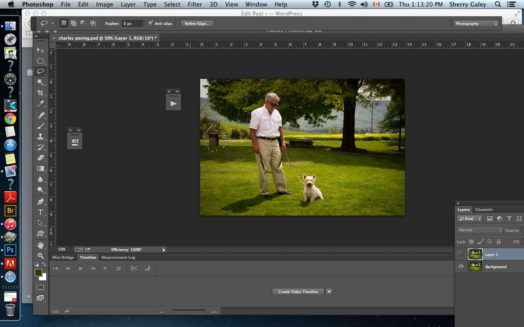Image resolution: width=524 pixels, height=327 pixels.
Task: Select the Eraser tool
Action: (x=41, y=157)
